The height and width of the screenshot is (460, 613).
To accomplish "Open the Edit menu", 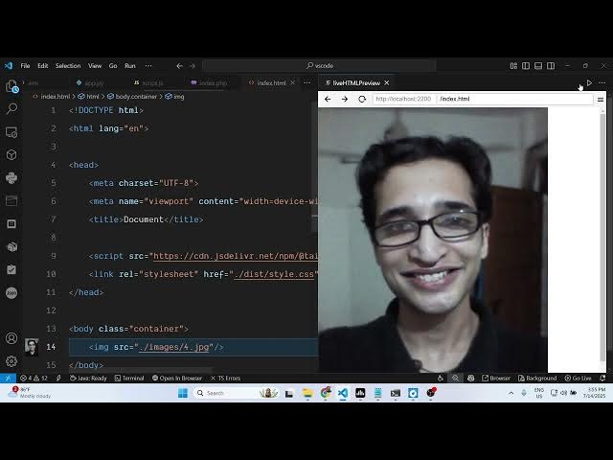I will 42,66.
